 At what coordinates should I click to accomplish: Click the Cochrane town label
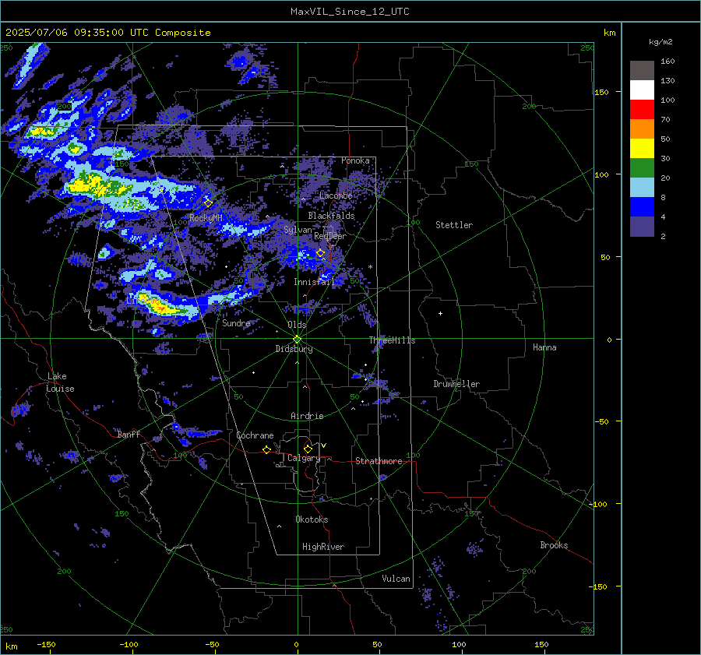coord(255,435)
